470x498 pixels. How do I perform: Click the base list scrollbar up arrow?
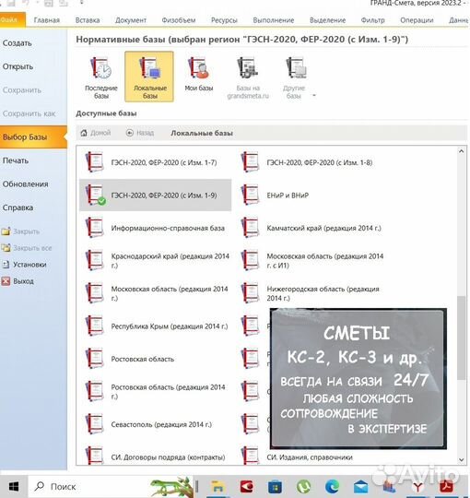(462, 151)
